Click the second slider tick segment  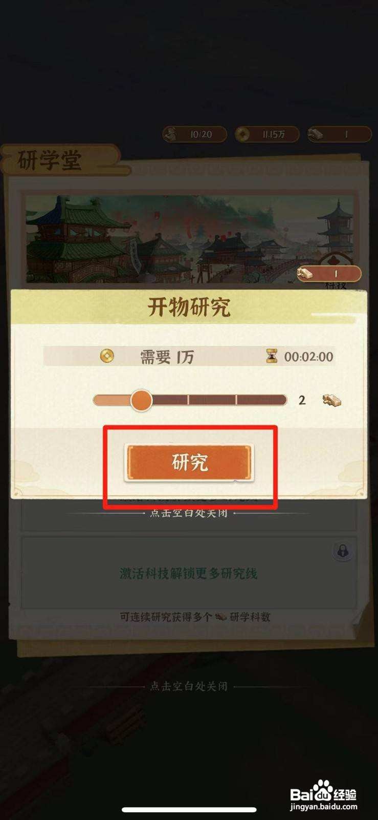212,400
